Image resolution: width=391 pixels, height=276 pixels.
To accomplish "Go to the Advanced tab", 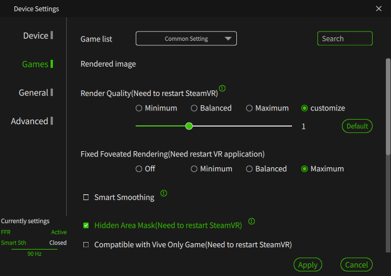I will (x=30, y=121).
